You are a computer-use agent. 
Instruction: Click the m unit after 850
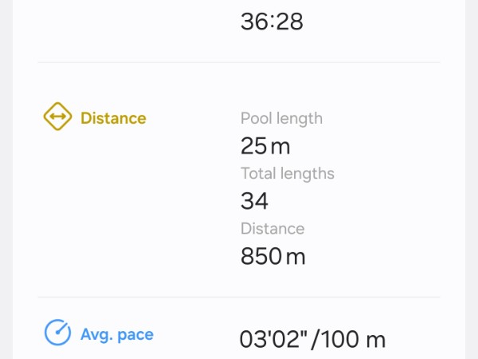pos(296,257)
